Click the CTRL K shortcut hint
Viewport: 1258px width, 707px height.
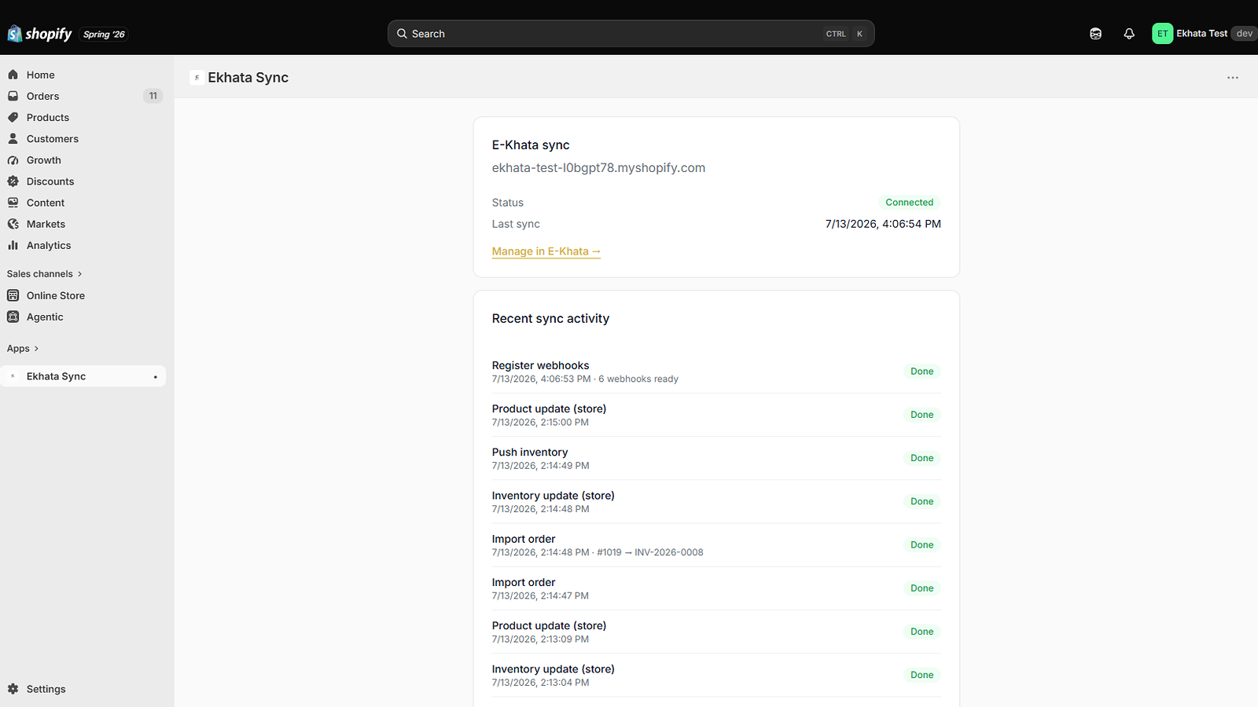[845, 34]
